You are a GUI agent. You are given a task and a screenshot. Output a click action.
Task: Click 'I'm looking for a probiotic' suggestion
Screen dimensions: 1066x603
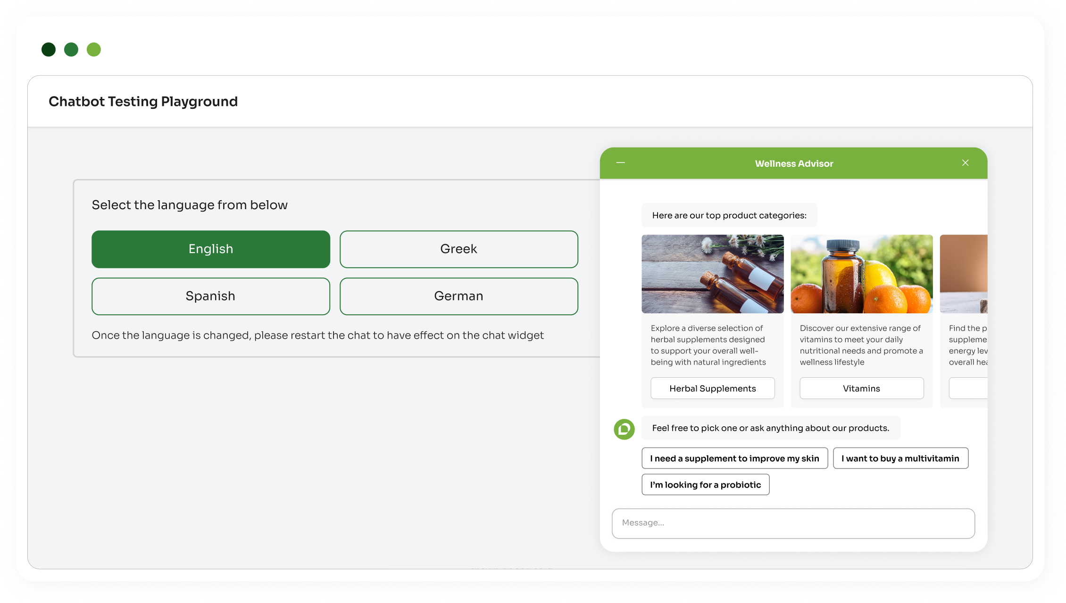click(706, 485)
